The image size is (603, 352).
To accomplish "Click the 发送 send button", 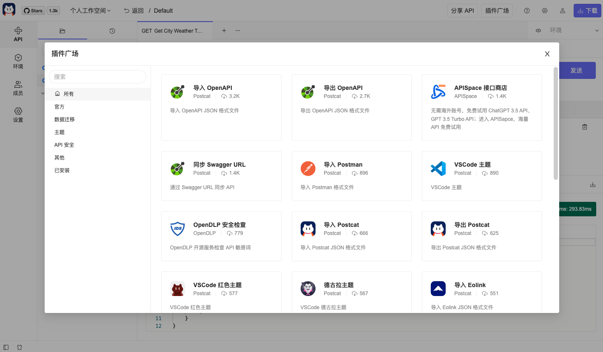I will (x=576, y=70).
